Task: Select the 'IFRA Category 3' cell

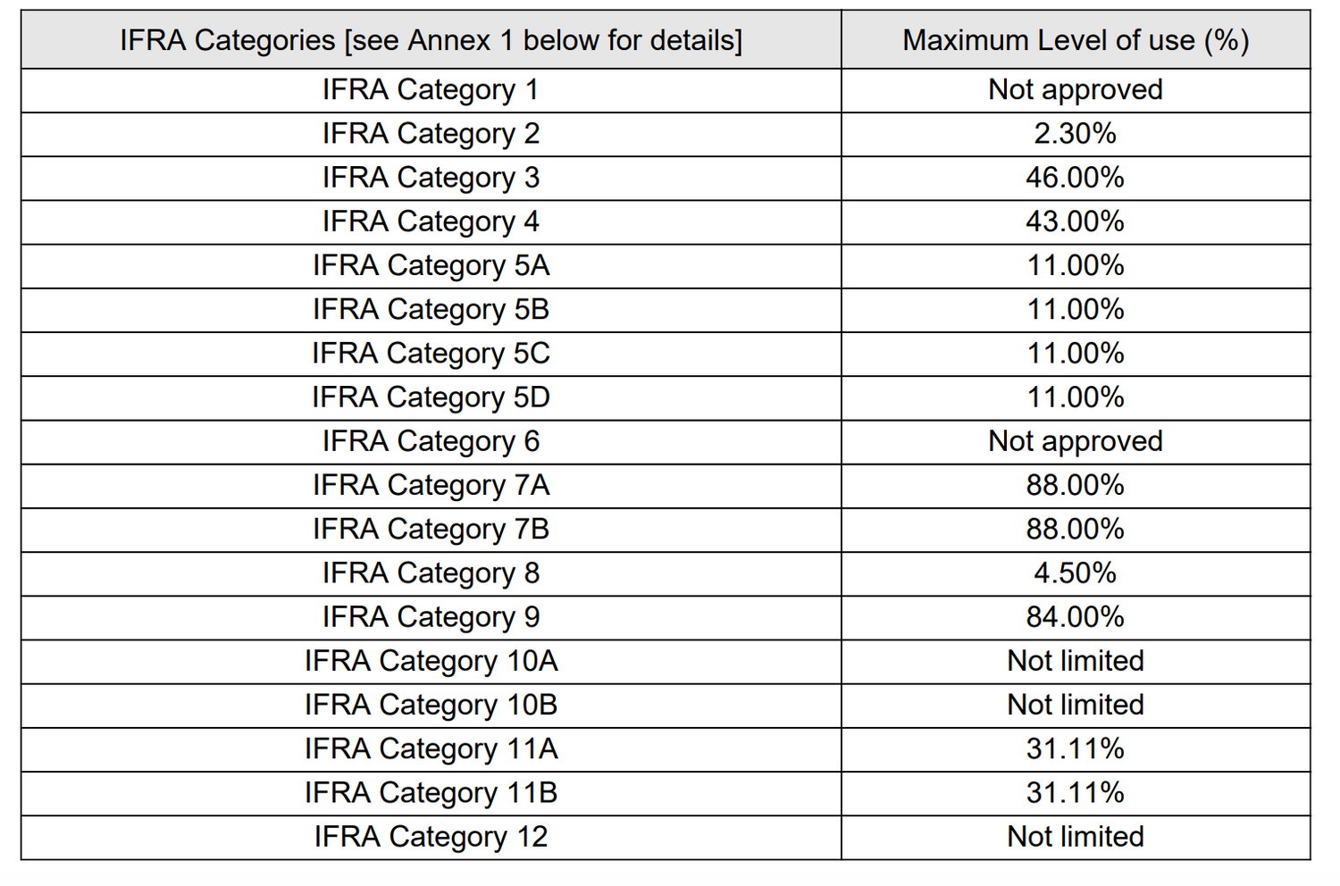Action: pos(431,178)
